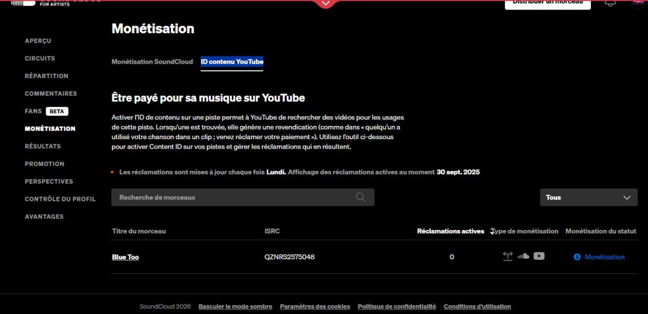Screen dimensions: 648x314
Task: Click the SoundCloud 2026 footer text
Action: [165, 306]
